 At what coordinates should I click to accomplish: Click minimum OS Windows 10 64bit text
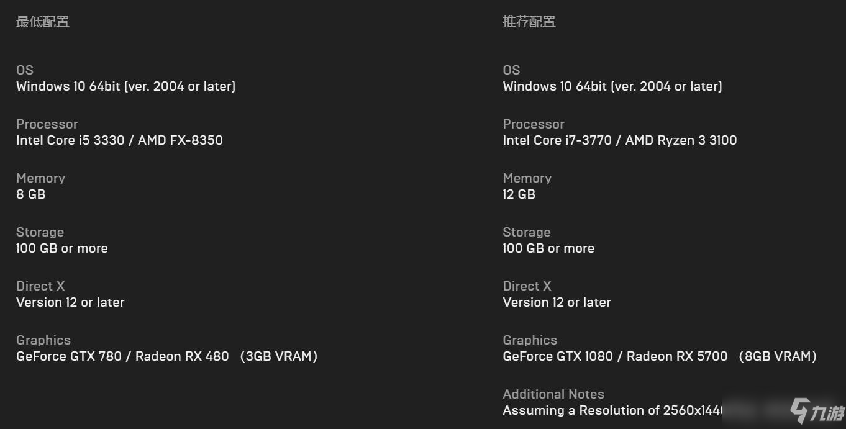(125, 86)
